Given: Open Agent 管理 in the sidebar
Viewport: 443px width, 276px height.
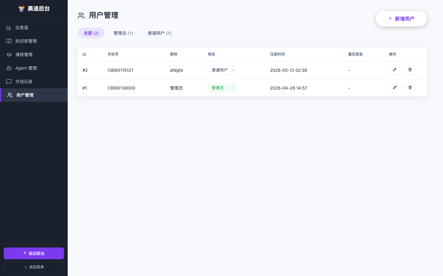Looking at the screenshot, I should click(34, 68).
